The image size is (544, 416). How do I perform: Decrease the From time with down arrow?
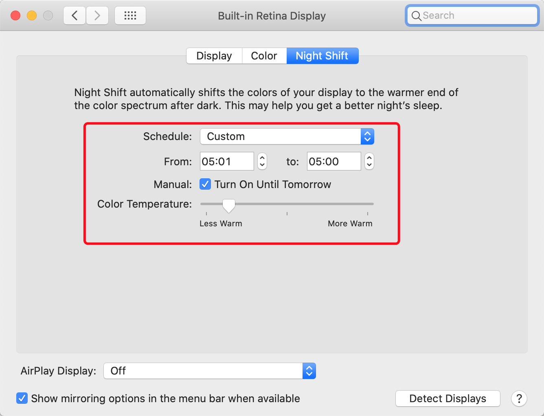(x=262, y=165)
